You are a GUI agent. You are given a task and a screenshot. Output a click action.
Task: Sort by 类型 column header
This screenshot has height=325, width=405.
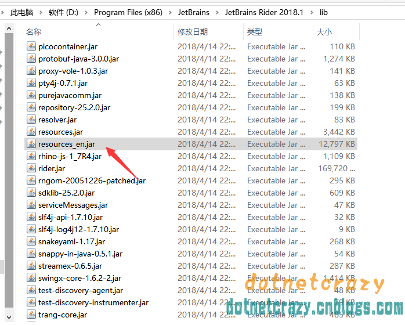pos(255,32)
